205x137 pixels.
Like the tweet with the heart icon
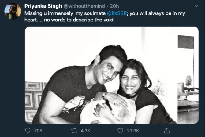(x=120, y=131)
